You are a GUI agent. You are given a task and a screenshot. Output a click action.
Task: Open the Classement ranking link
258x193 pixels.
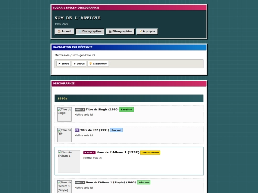98,64
